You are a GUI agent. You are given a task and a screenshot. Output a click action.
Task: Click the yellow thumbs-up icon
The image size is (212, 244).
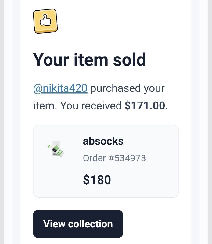[x=45, y=21]
